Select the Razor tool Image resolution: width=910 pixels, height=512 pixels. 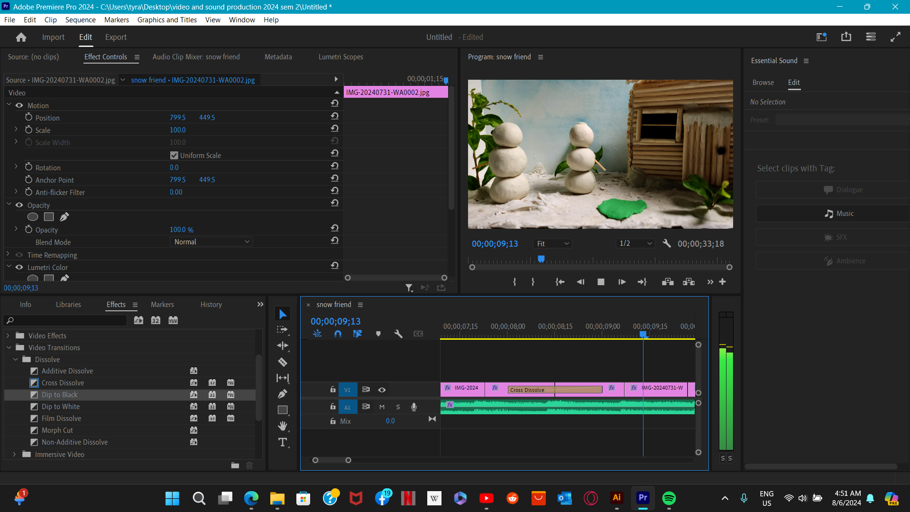click(x=283, y=362)
